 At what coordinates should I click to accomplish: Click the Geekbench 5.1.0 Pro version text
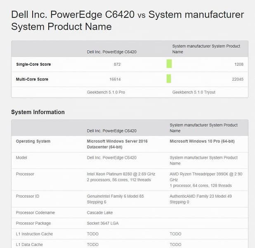click(x=106, y=92)
